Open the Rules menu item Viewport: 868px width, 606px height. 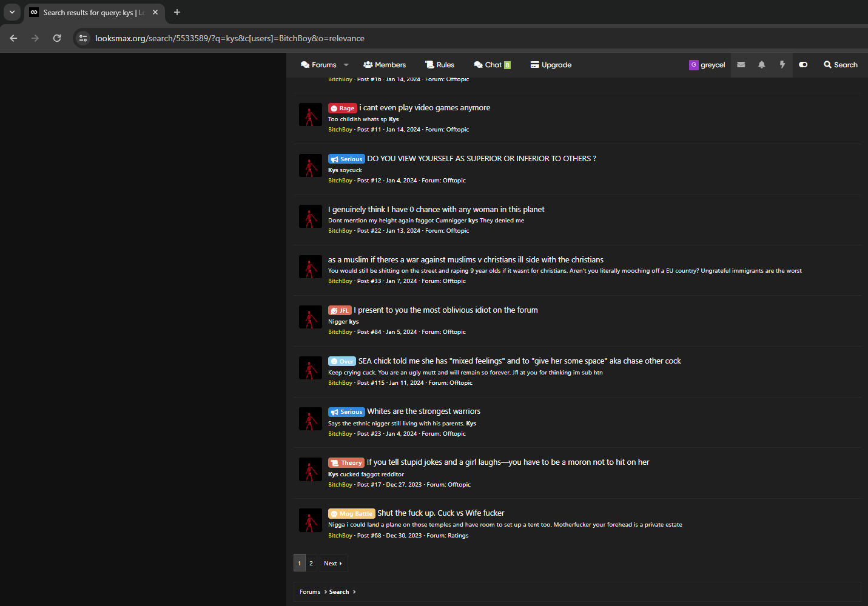click(440, 65)
